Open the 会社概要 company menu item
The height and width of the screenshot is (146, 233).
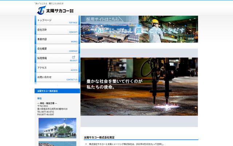point(57,49)
